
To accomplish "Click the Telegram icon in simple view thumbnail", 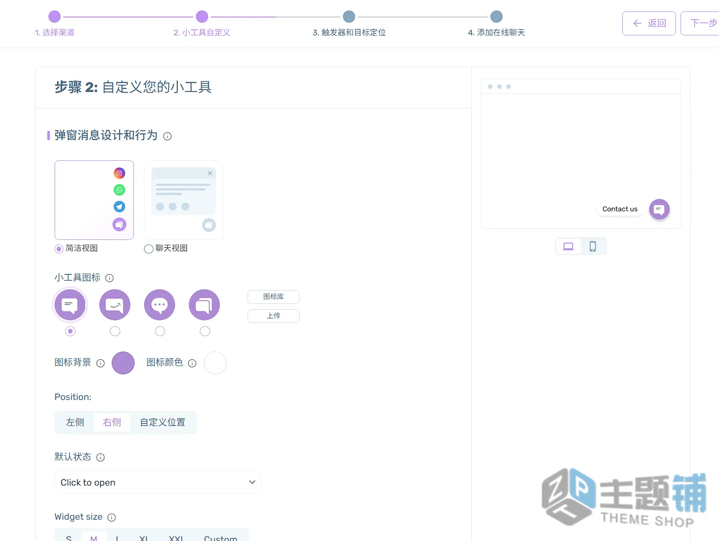I will click(x=119, y=207).
